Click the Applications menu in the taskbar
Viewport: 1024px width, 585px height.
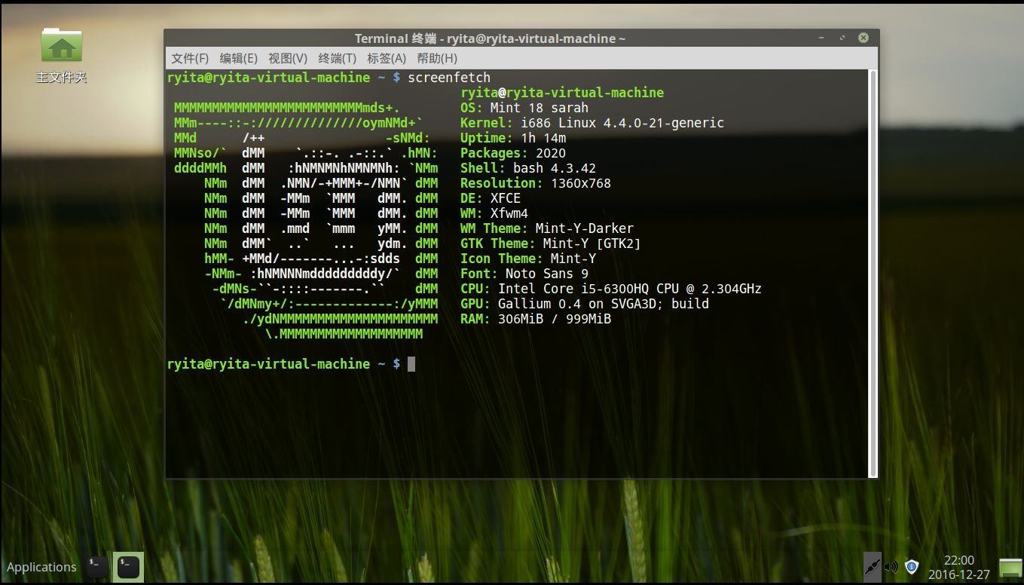(41, 566)
